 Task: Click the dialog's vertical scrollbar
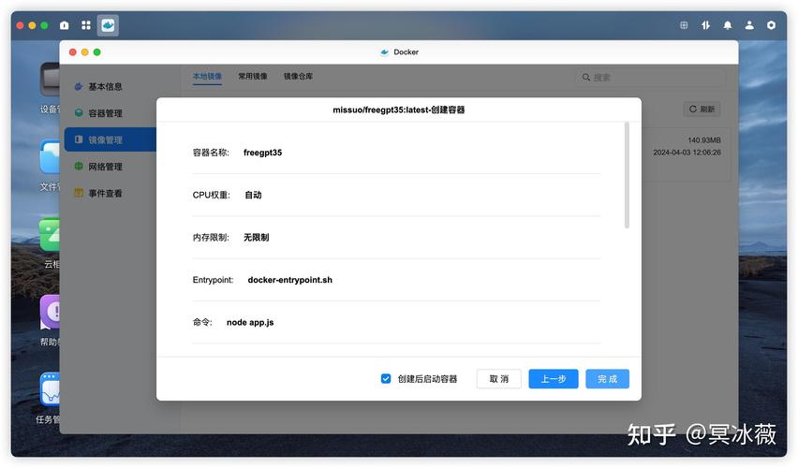[x=627, y=174]
